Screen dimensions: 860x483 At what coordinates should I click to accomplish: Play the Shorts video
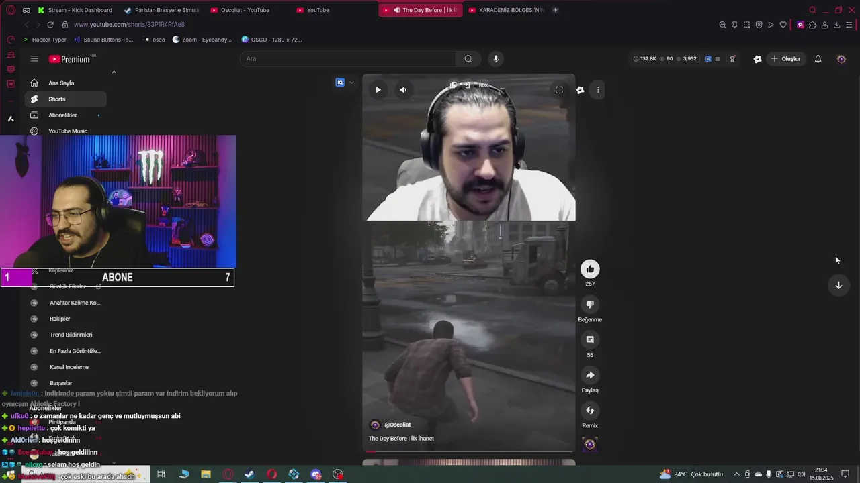point(378,90)
